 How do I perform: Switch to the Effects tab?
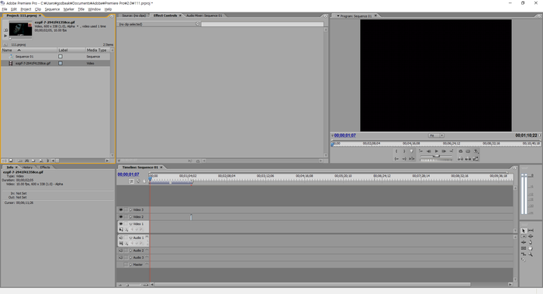pos(45,168)
